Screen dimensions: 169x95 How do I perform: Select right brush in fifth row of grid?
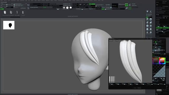(x=151, y=32)
